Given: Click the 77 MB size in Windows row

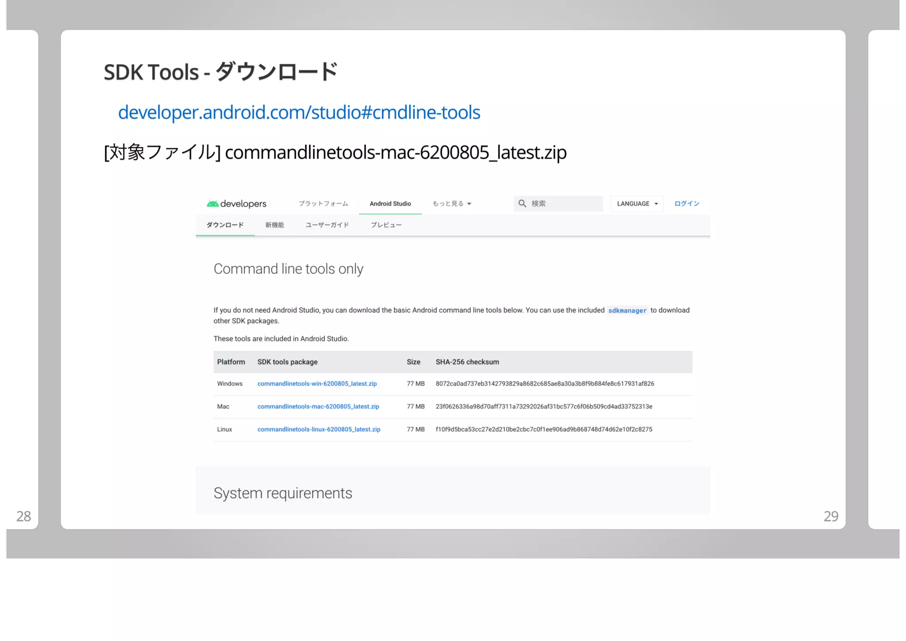Looking at the screenshot, I should (416, 384).
